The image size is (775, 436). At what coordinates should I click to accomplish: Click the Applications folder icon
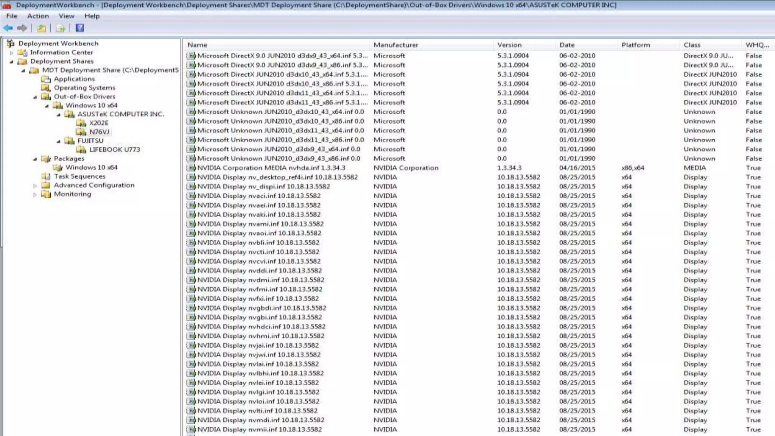(46, 79)
